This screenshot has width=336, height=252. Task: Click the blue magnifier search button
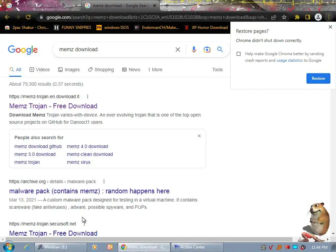click(x=220, y=50)
